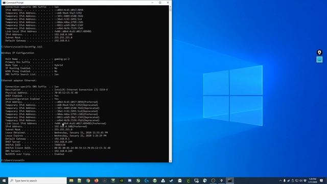Click the 'NetBIOS over Tcpip' Enabled line

pyautogui.click(x=35, y=154)
